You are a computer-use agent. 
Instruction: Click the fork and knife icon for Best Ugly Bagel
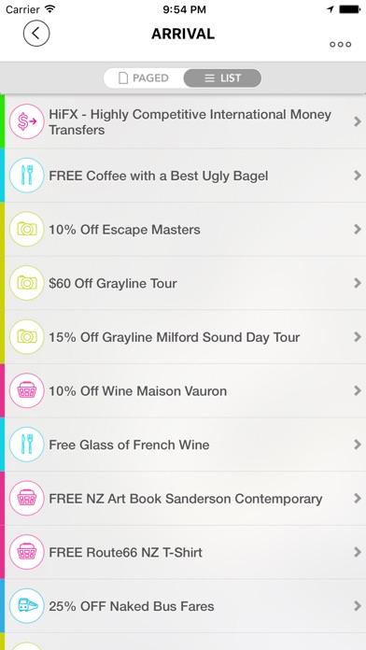[x=26, y=176]
